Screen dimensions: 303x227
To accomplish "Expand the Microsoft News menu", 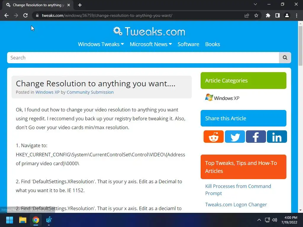I will click(x=151, y=44).
